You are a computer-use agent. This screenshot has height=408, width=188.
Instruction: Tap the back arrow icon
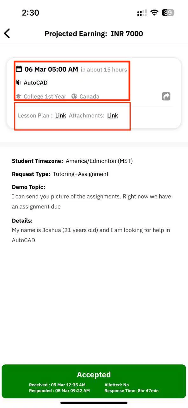(x=7, y=33)
